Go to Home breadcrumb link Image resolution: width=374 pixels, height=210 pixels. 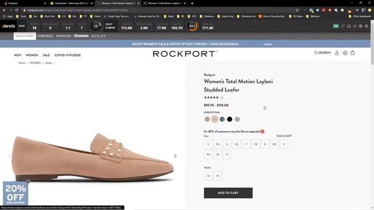click(22, 63)
